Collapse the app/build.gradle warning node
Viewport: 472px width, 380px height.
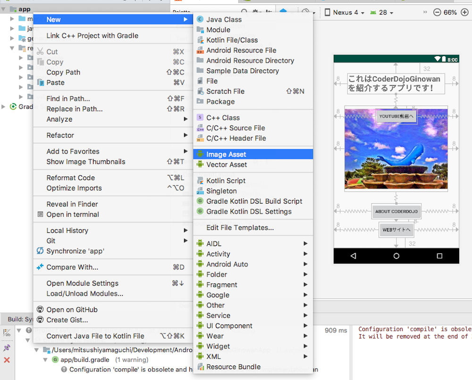[x=46, y=360]
